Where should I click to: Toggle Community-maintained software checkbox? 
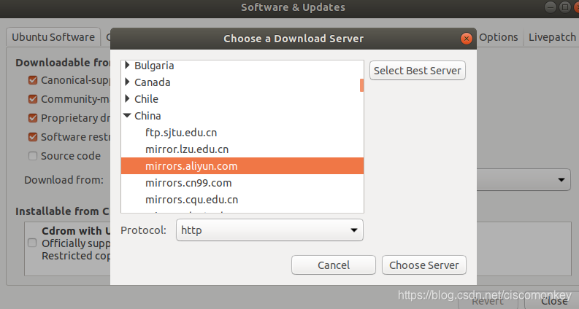click(33, 99)
